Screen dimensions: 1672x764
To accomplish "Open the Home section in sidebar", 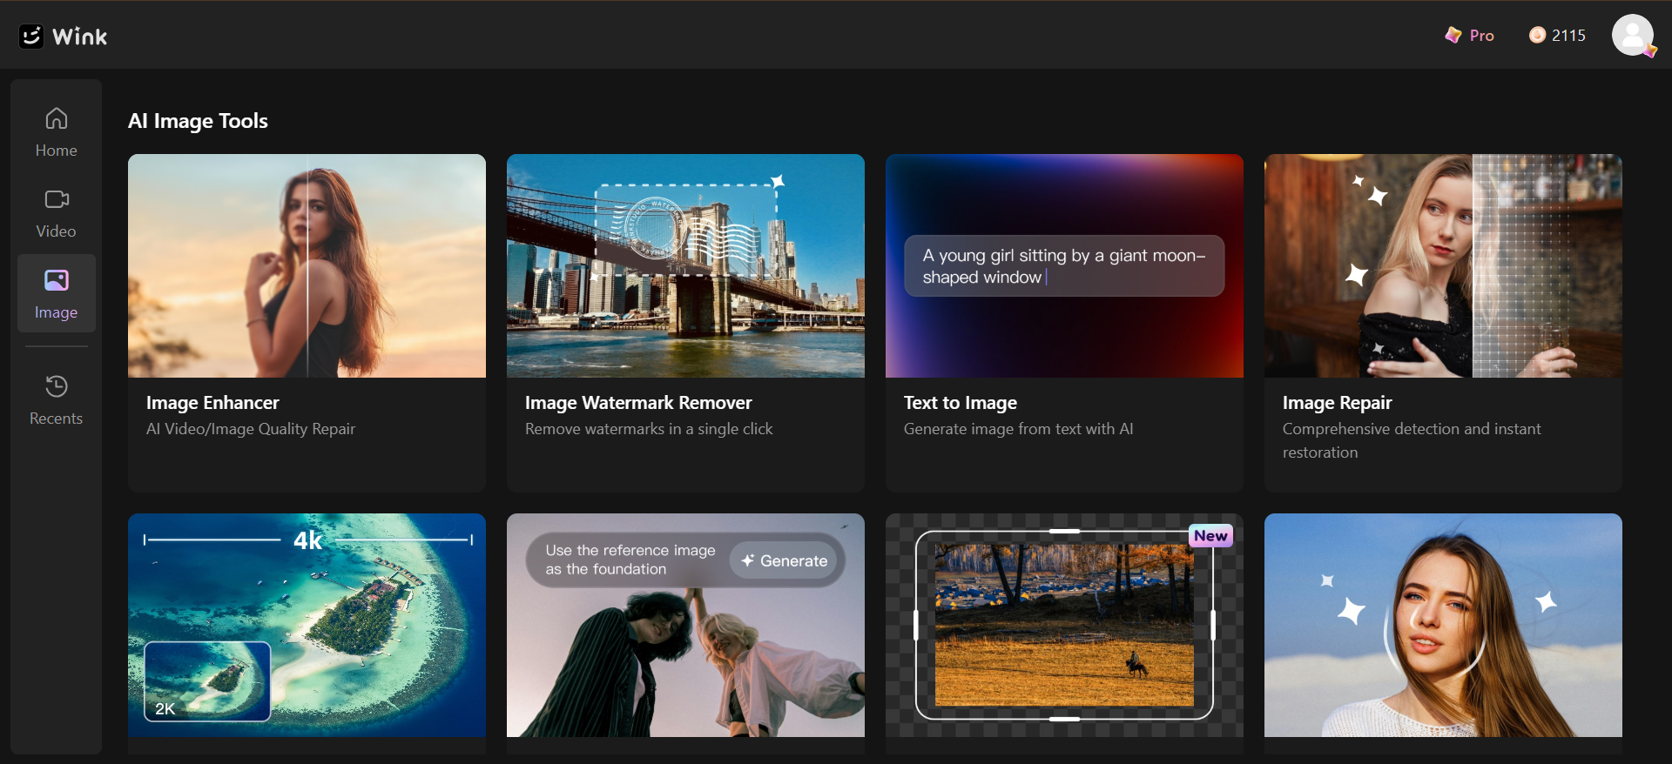I will coord(57,132).
